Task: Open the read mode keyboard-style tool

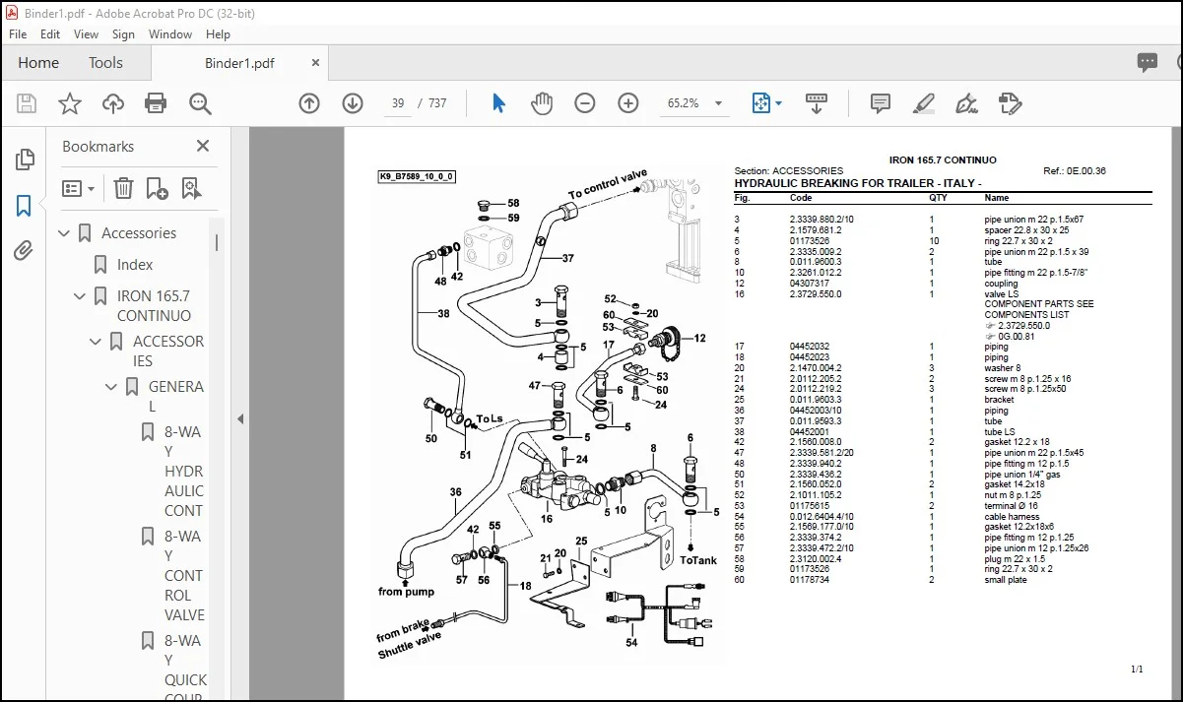Action: (x=817, y=103)
